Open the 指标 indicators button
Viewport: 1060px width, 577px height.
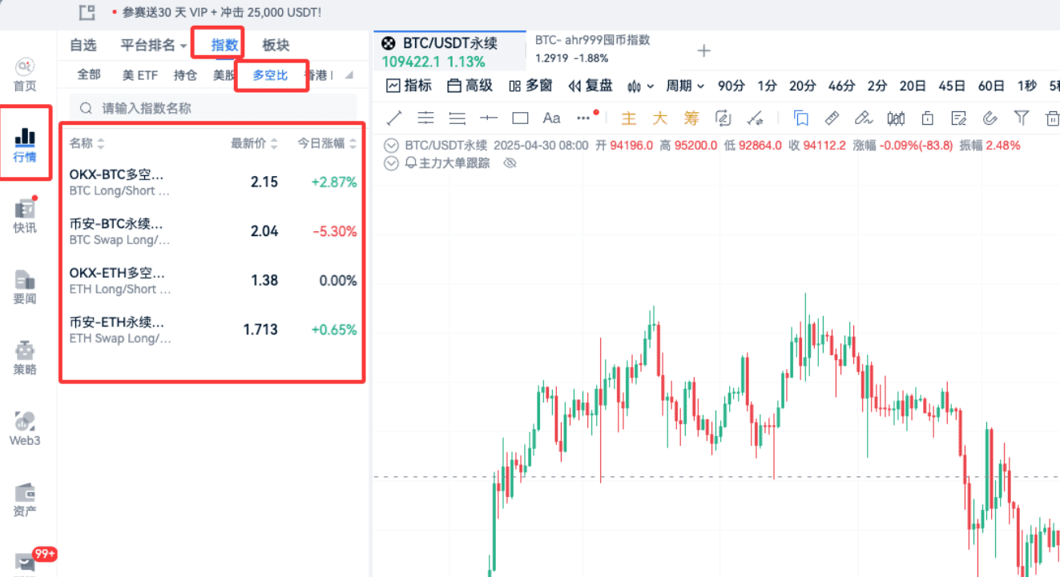pos(409,86)
